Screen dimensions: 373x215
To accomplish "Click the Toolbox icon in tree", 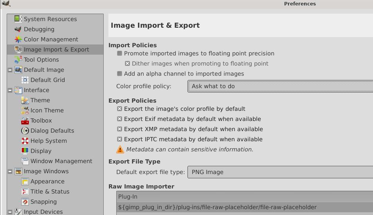I will click(25, 120).
